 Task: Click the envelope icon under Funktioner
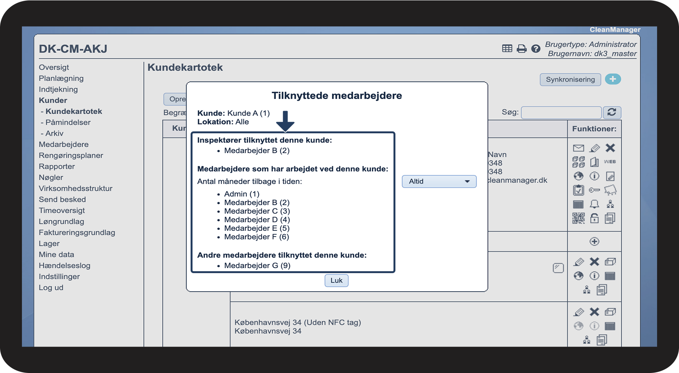pos(578,148)
